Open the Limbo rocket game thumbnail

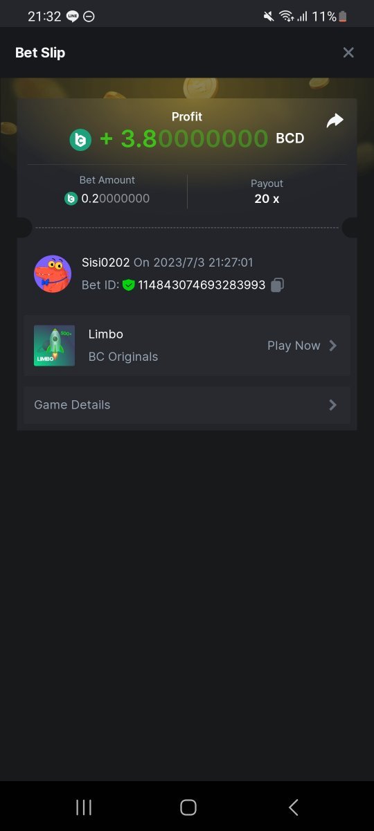point(54,346)
